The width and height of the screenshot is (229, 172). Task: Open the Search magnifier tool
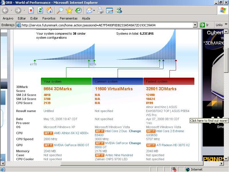[x=60, y=10]
